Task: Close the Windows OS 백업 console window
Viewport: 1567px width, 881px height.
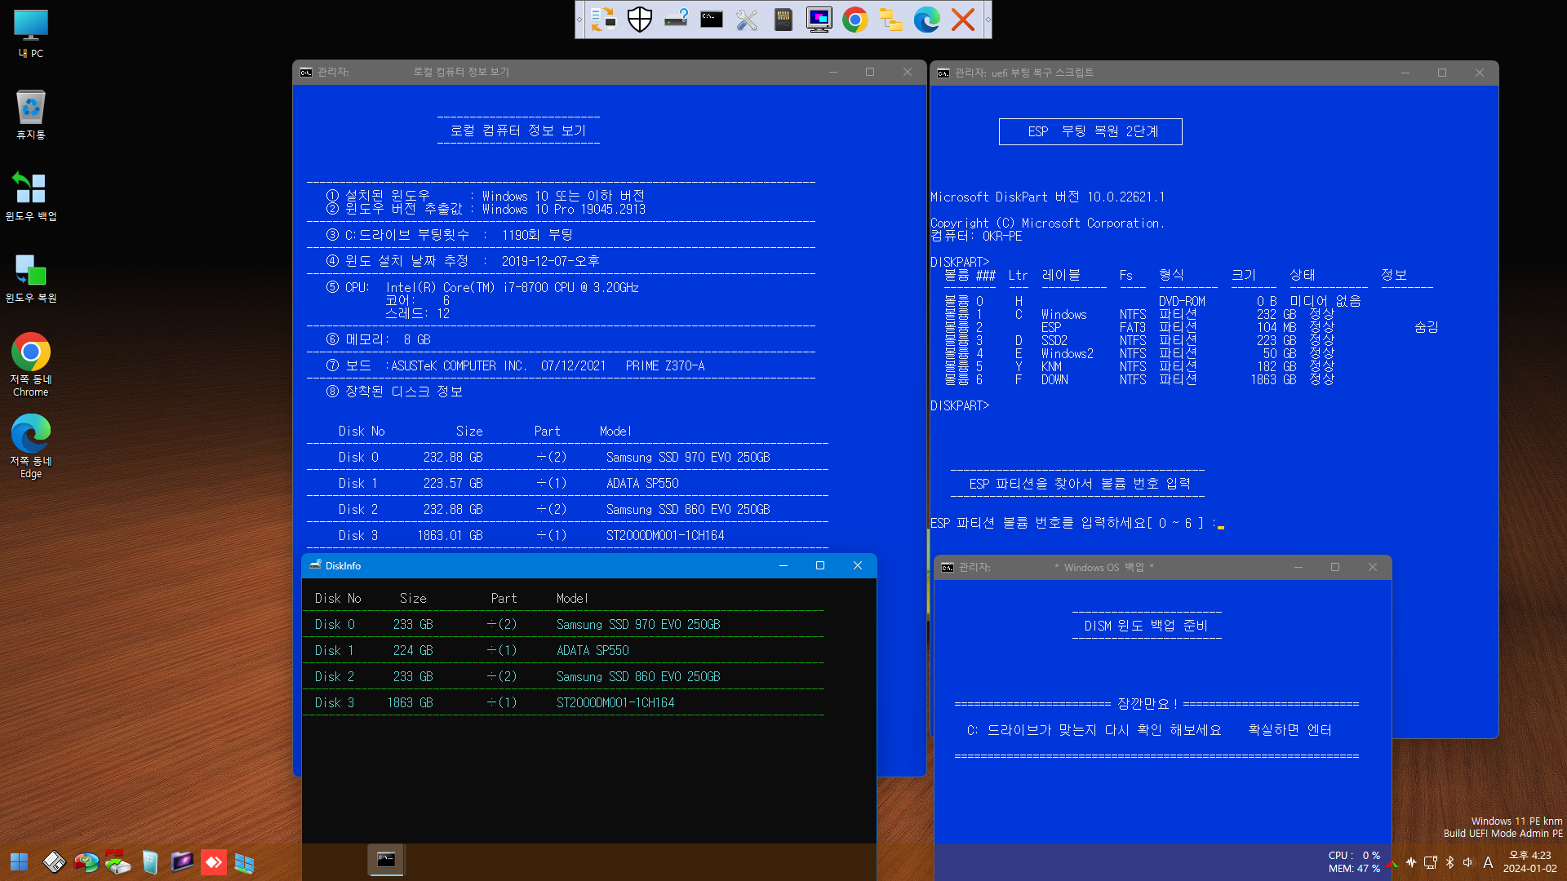Action: (1373, 567)
